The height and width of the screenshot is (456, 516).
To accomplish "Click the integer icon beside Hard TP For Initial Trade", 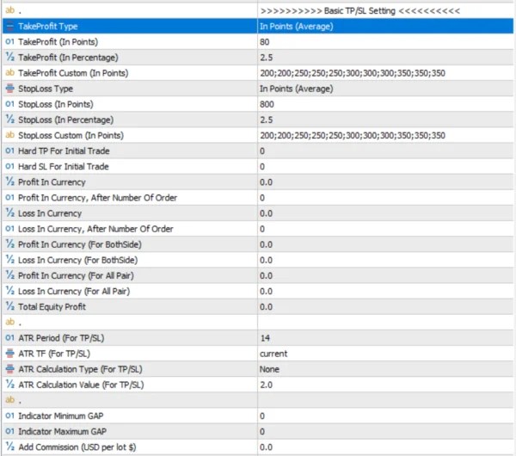I will (x=10, y=151).
